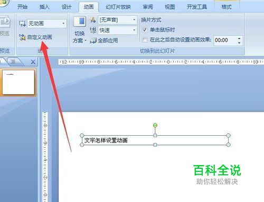Click the transition speed icon
264x202 pixels.
coord(93,30)
